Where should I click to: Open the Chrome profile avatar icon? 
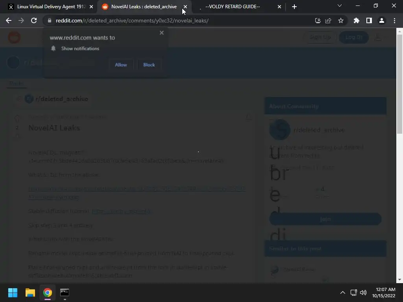pos(382,20)
